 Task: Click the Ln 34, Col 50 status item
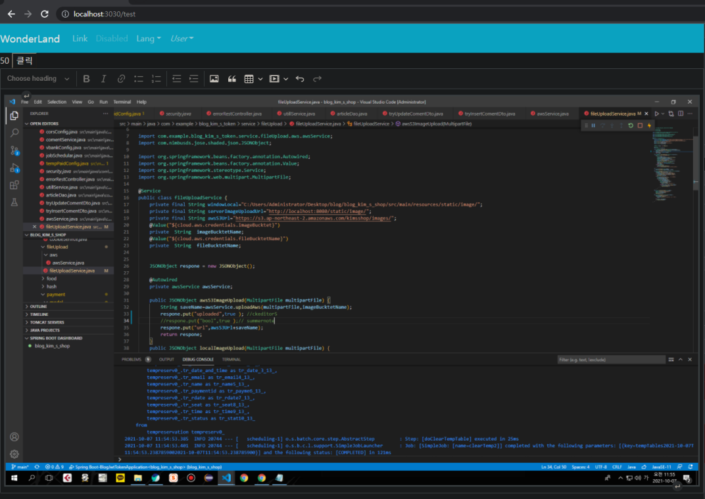point(554,467)
